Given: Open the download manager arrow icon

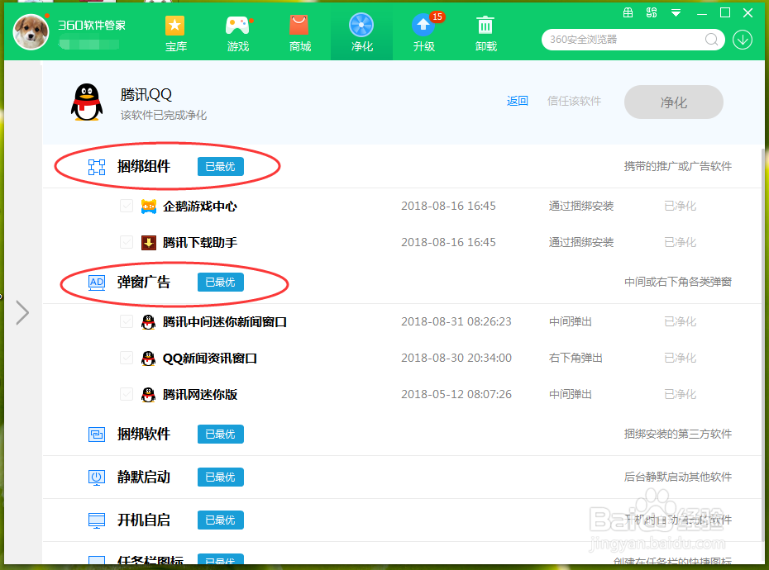Looking at the screenshot, I should 743,40.
